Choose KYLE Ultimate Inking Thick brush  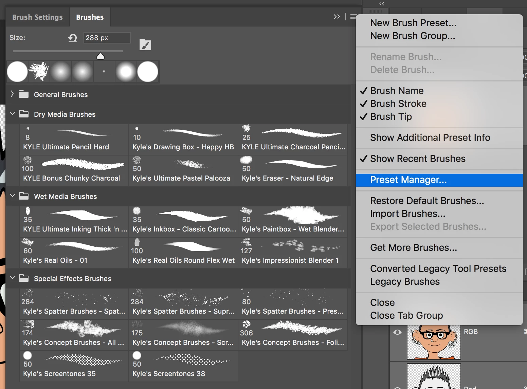(74, 221)
